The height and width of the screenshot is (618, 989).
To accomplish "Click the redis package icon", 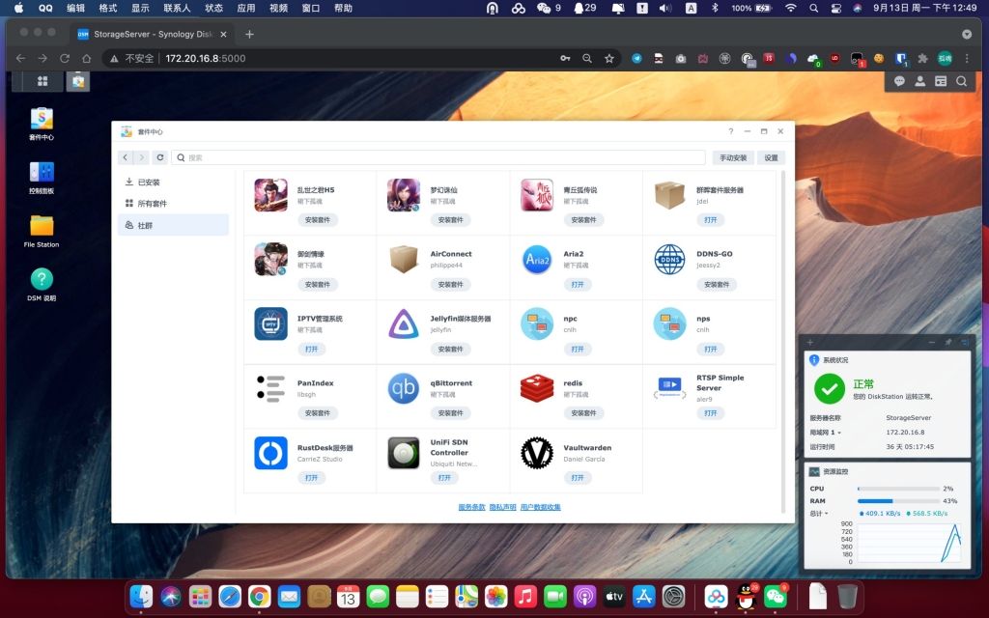I will pyautogui.click(x=537, y=388).
